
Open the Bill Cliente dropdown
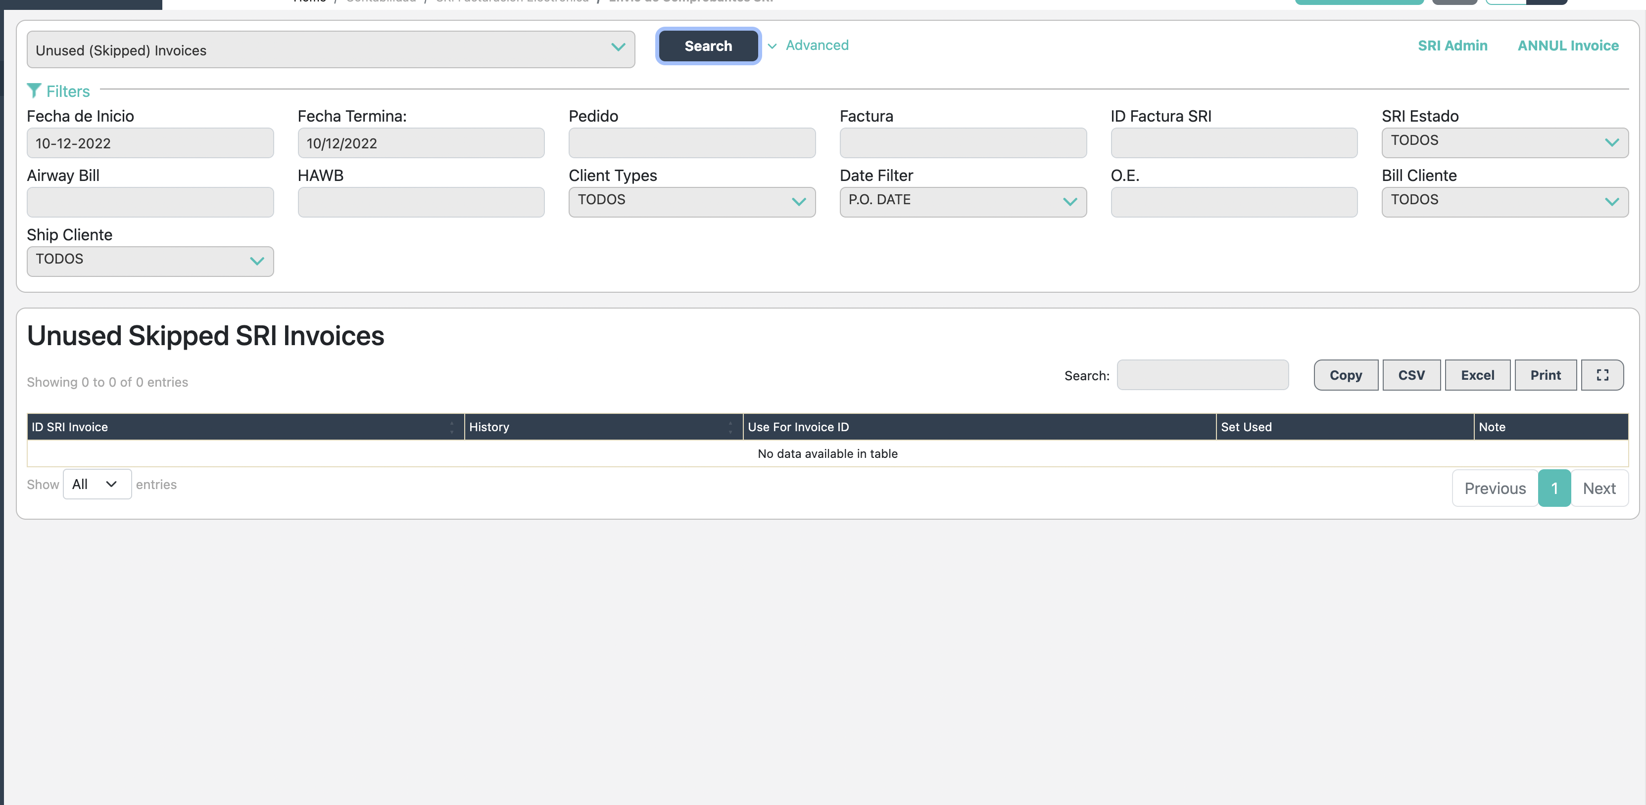click(x=1504, y=201)
